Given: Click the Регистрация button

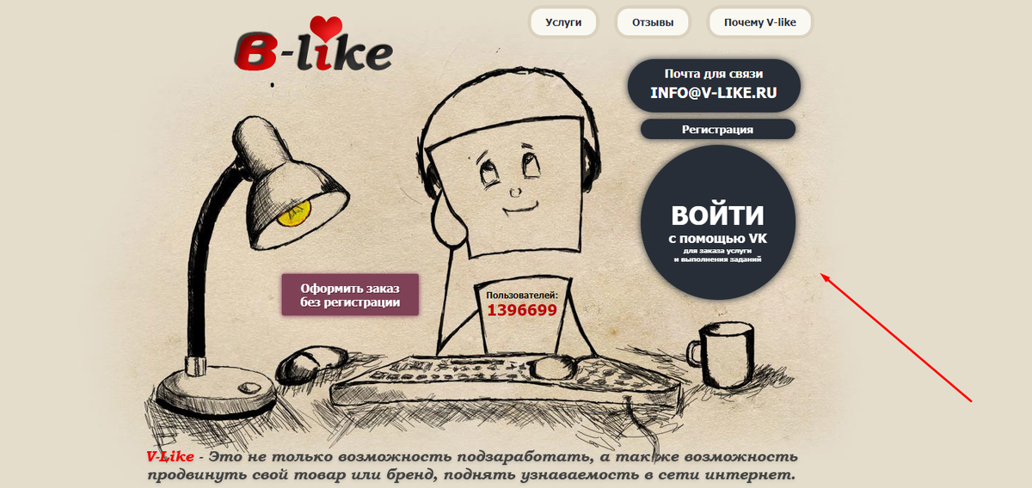Looking at the screenshot, I should point(718,130).
